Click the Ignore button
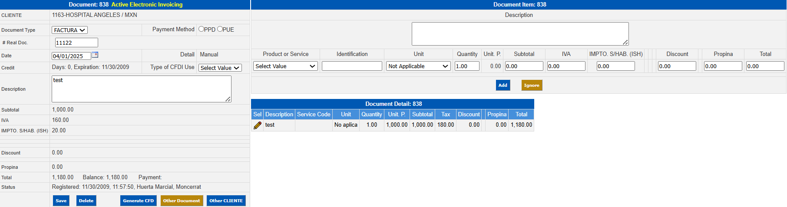The width and height of the screenshot is (787, 207). coord(532,85)
